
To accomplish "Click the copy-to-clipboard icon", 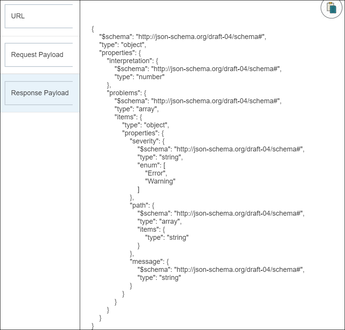I will (331, 9).
